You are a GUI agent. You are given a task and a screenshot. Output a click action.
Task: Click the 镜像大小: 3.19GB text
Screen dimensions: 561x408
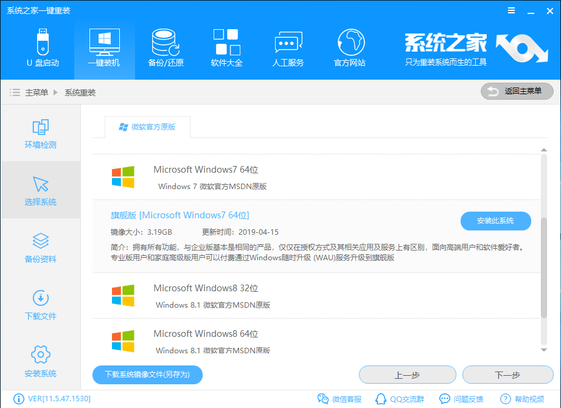[141, 232]
